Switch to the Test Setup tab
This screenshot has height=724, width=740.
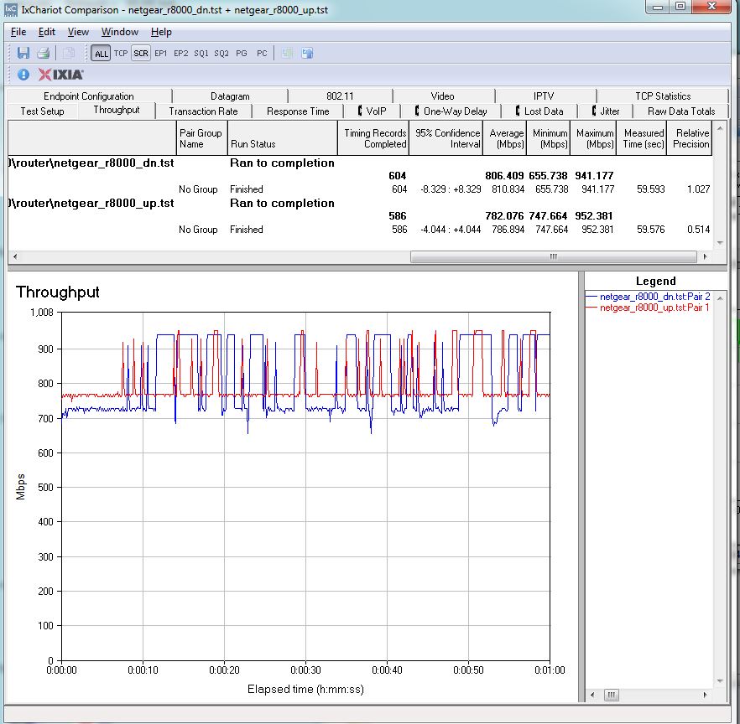(42, 111)
